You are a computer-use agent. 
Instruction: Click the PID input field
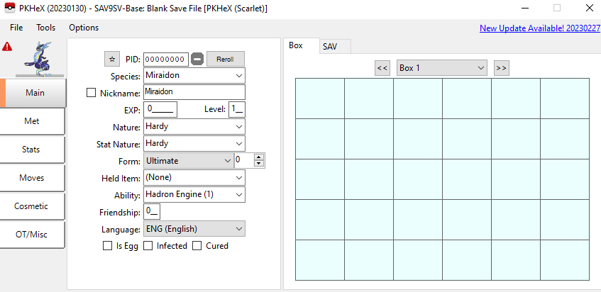click(x=166, y=60)
